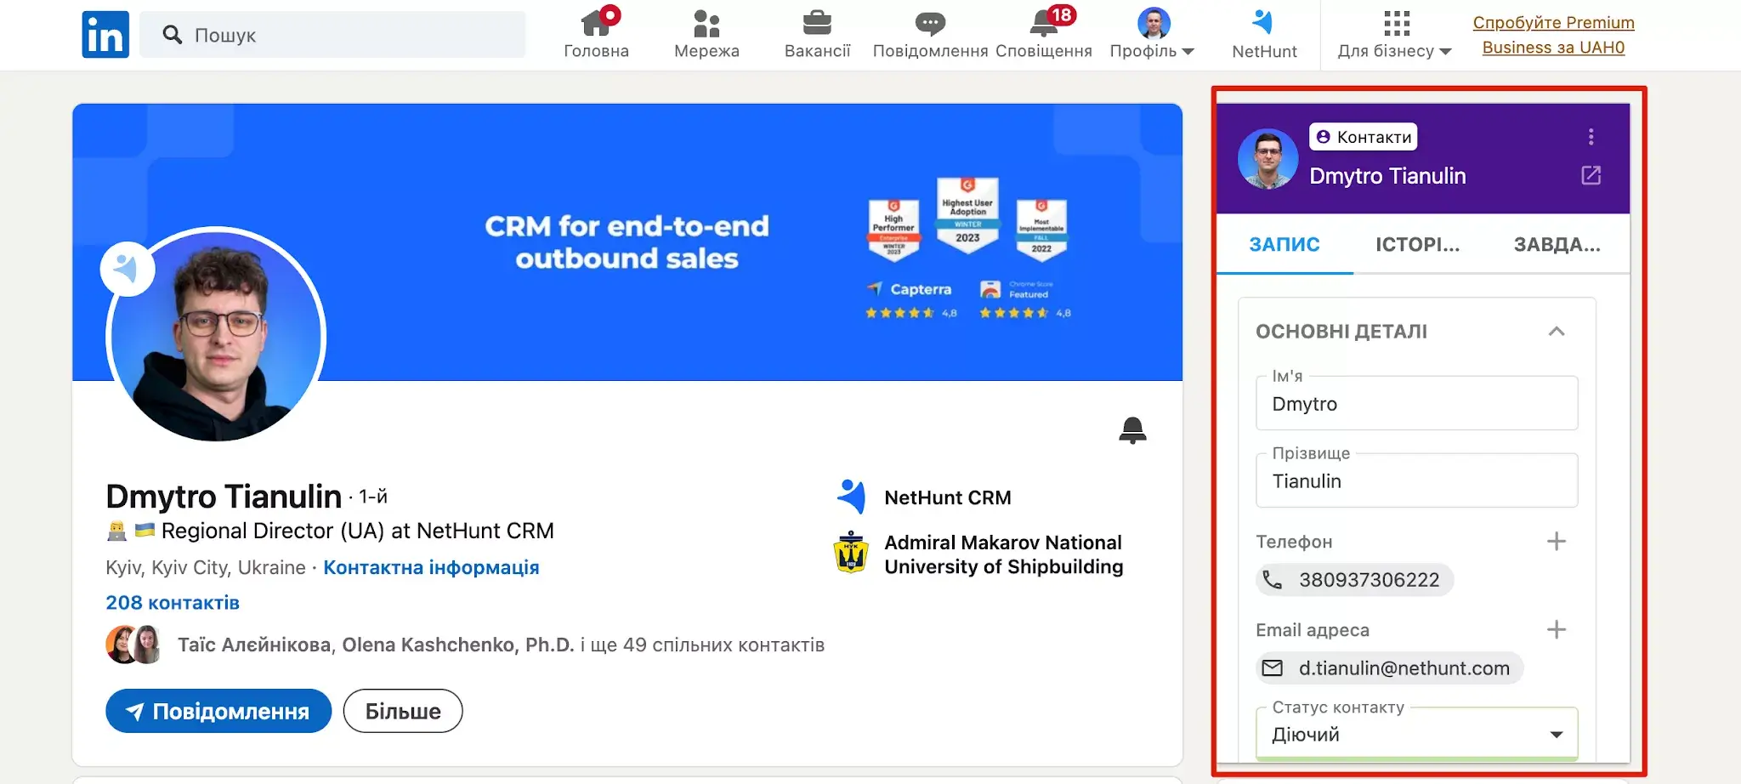
Task: Edit the Прізвище field Tianulin
Action: pyautogui.click(x=1416, y=480)
